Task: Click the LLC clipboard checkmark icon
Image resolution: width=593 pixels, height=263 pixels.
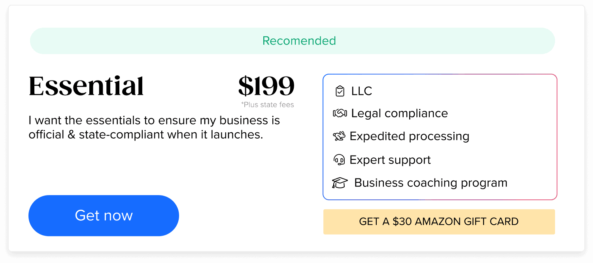Action: click(340, 91)
